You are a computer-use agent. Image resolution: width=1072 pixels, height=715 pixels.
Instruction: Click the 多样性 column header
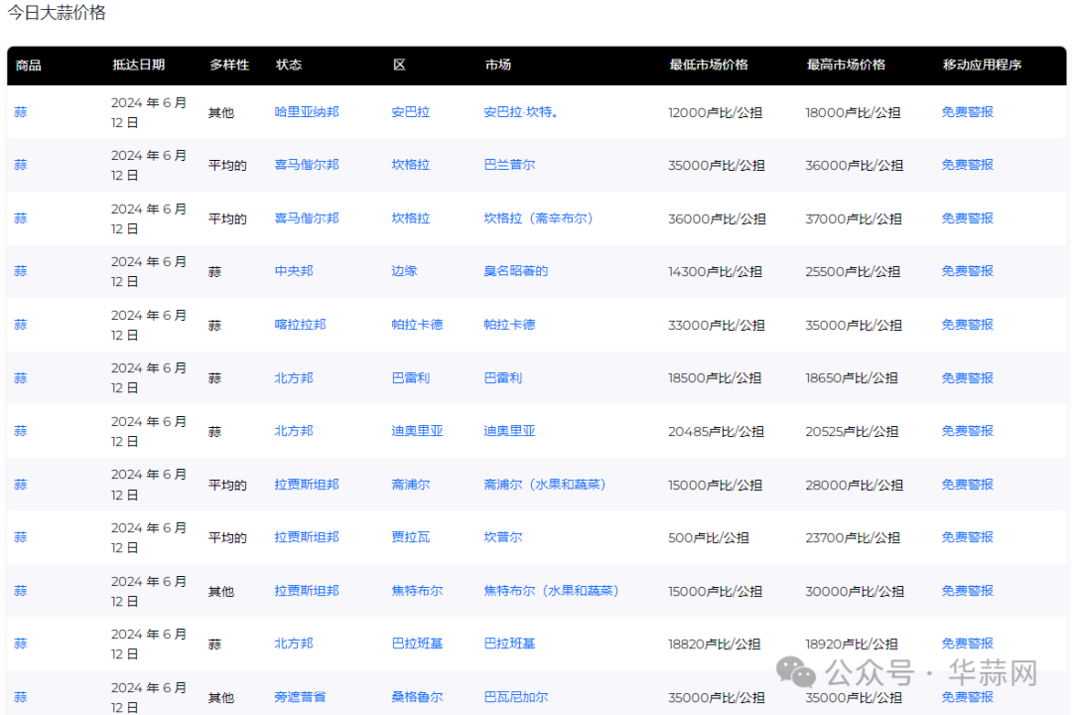[x=229, y=65]
